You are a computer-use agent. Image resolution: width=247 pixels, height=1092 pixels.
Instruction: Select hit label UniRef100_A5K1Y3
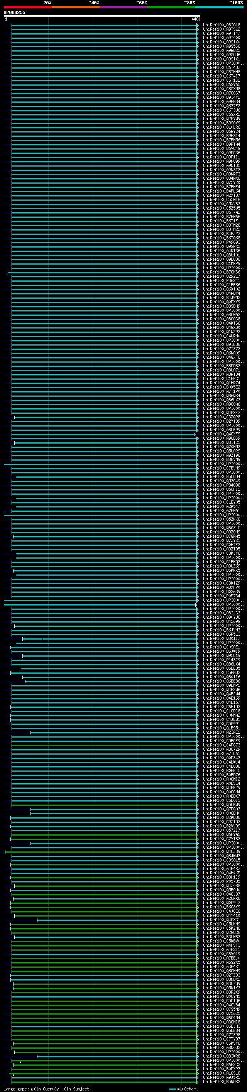[221, 988]
